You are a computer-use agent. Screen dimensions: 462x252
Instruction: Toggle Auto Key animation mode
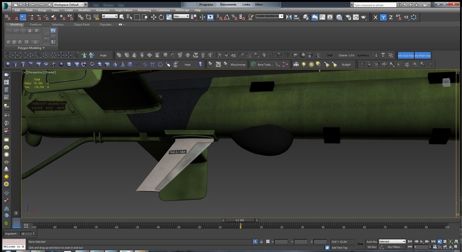tap(372, 241)
